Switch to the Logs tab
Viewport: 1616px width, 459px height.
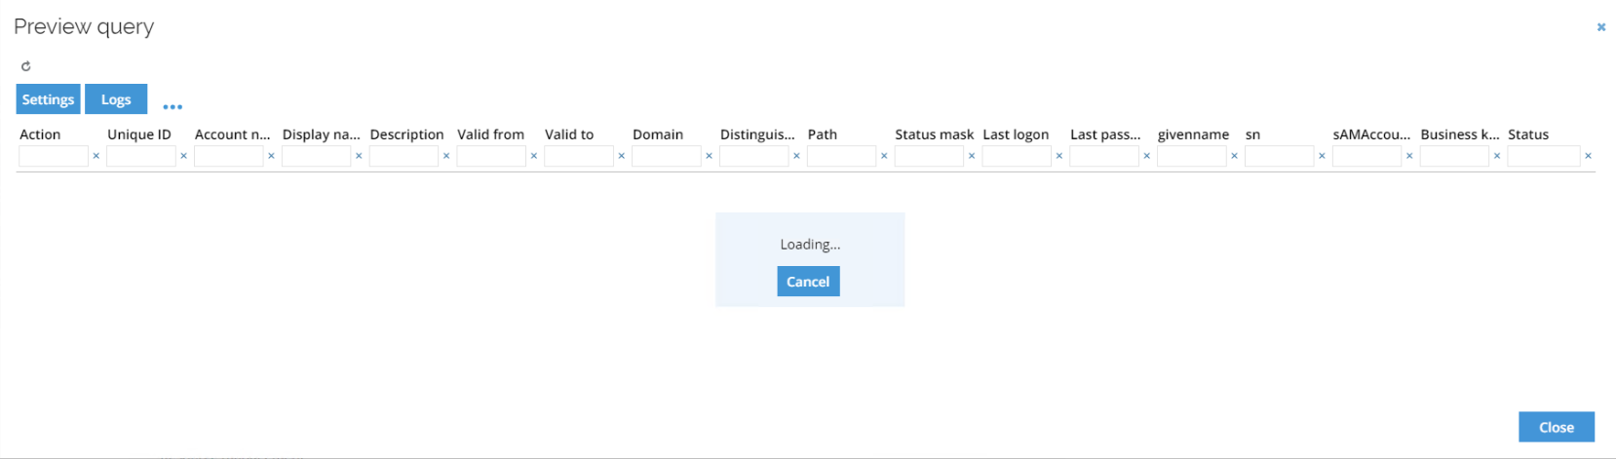point(116,99)
